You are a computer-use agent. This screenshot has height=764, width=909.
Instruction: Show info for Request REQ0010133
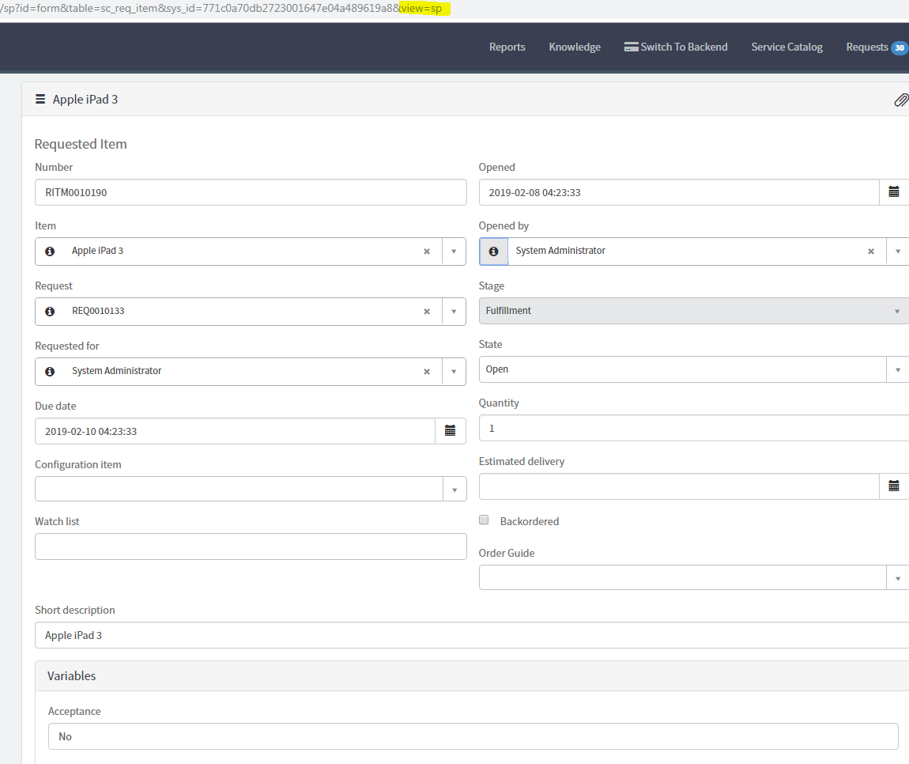(50, 312)
